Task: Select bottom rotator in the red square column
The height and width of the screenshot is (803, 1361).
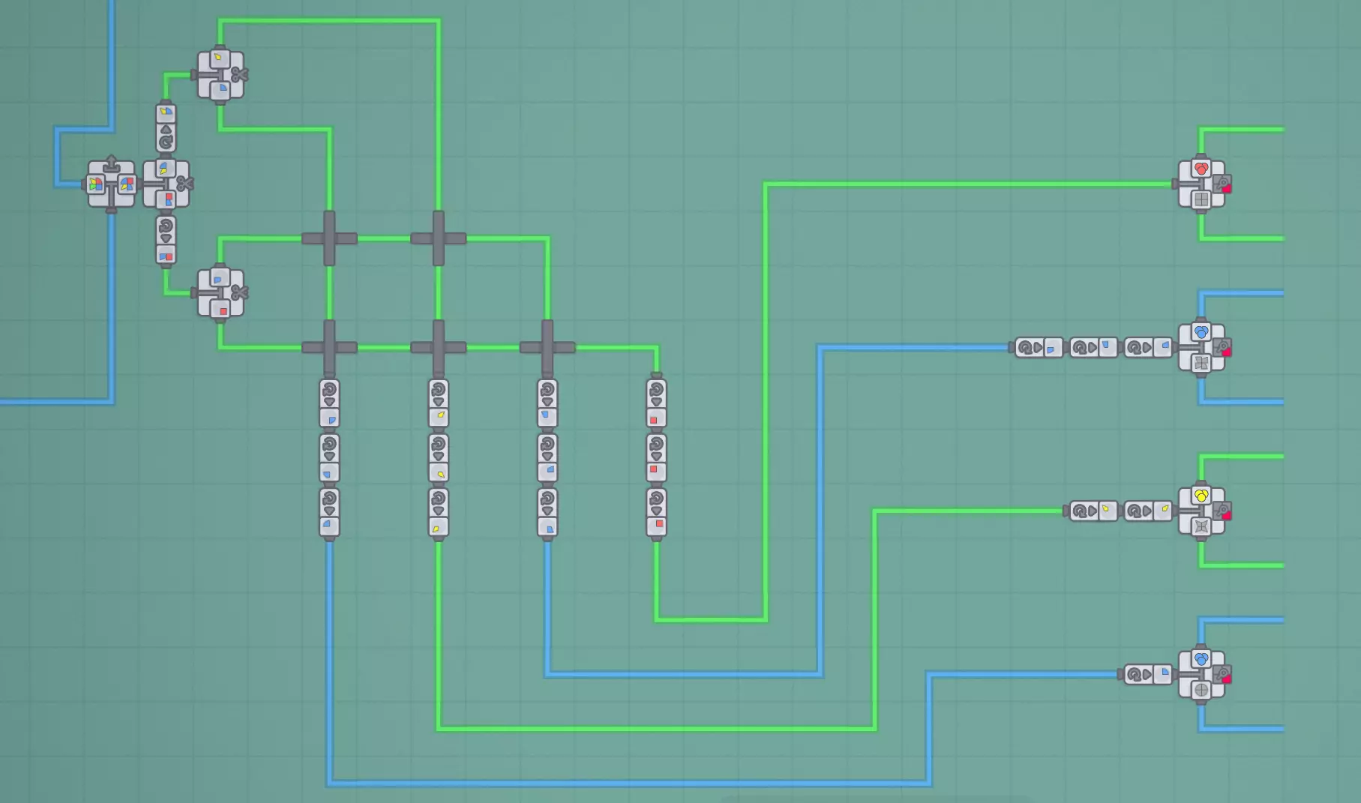Action: (x=656, y=512)
